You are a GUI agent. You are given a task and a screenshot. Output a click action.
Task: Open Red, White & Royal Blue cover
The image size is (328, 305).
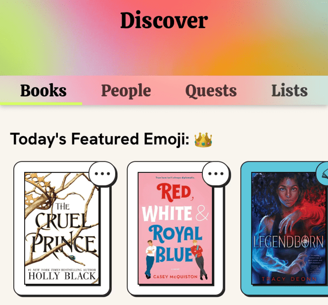tap(175, 228)
